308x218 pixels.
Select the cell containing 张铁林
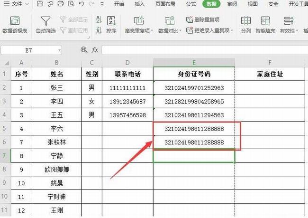coord(56,142)
